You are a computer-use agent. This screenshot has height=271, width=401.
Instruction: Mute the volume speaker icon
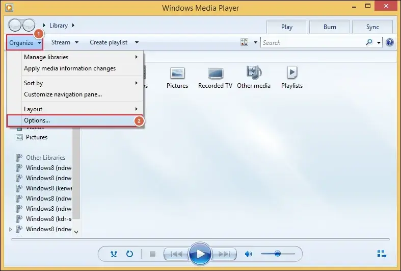tap(248, 254)
